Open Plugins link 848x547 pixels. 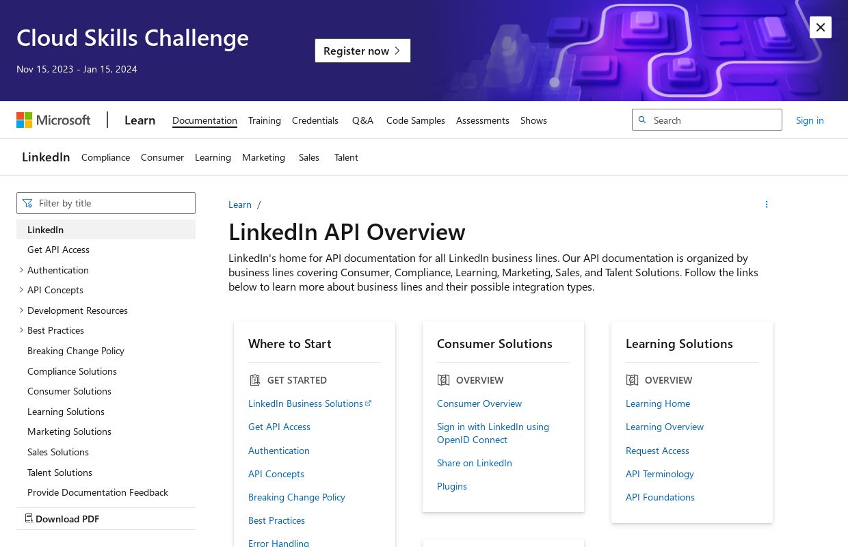(452, 486)
